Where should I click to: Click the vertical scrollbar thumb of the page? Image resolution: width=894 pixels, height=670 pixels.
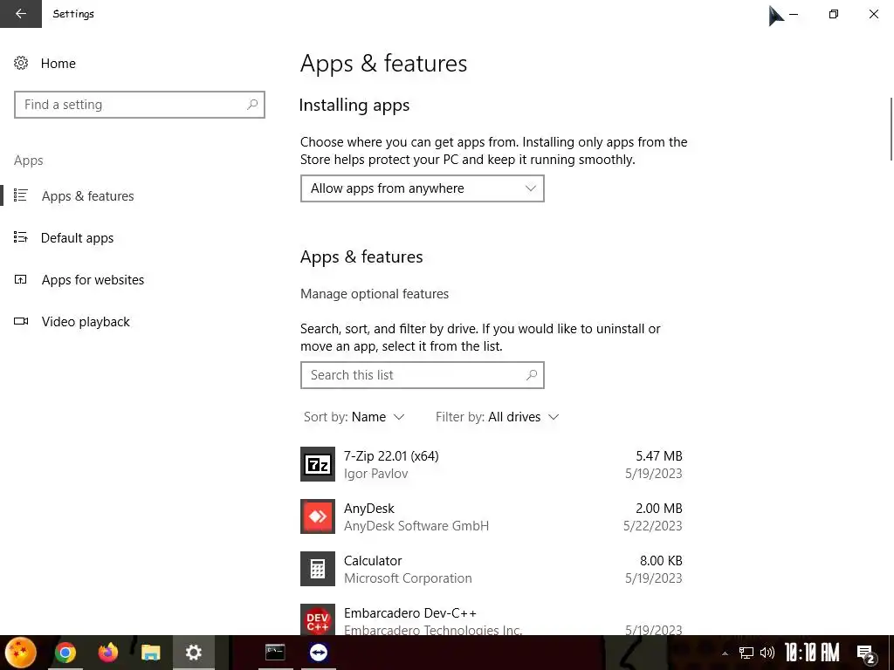pos(891,129)
